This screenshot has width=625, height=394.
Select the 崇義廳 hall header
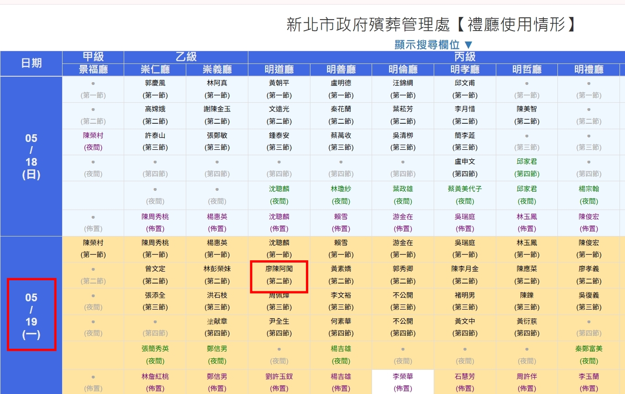coord(217,69)
